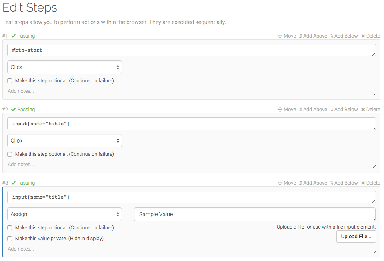This screenshot has width=384, height=261.
Task: Enable 'Make this step optional' for step #1
Action: point(10,80)
